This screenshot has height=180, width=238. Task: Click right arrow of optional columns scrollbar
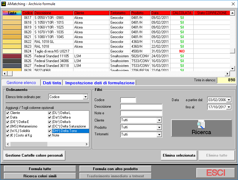pyautogui.click(x=87, y=144)
